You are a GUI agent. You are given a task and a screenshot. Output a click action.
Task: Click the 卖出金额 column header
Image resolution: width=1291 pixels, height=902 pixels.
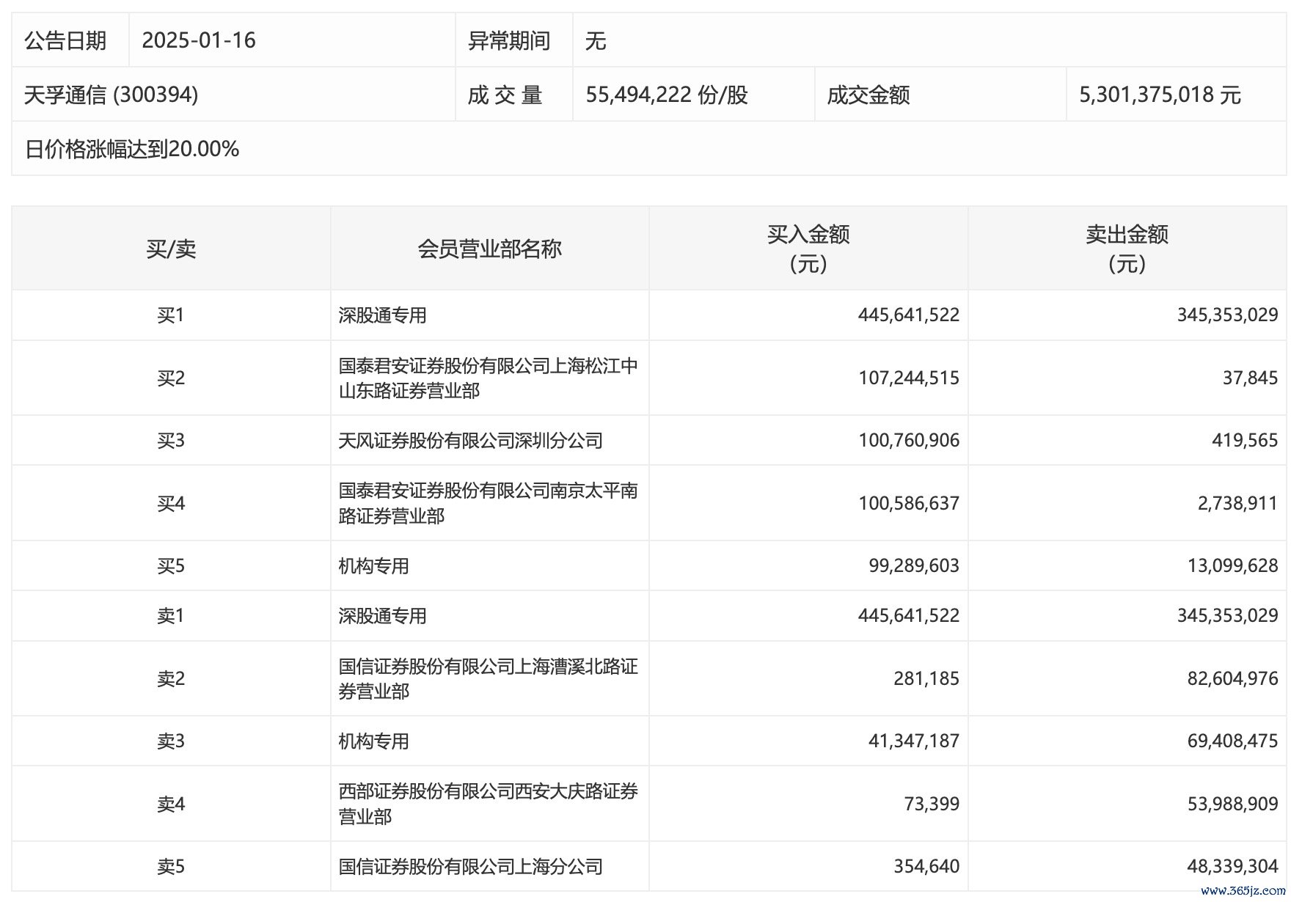pyautogui.click(x=1127, y=249)
